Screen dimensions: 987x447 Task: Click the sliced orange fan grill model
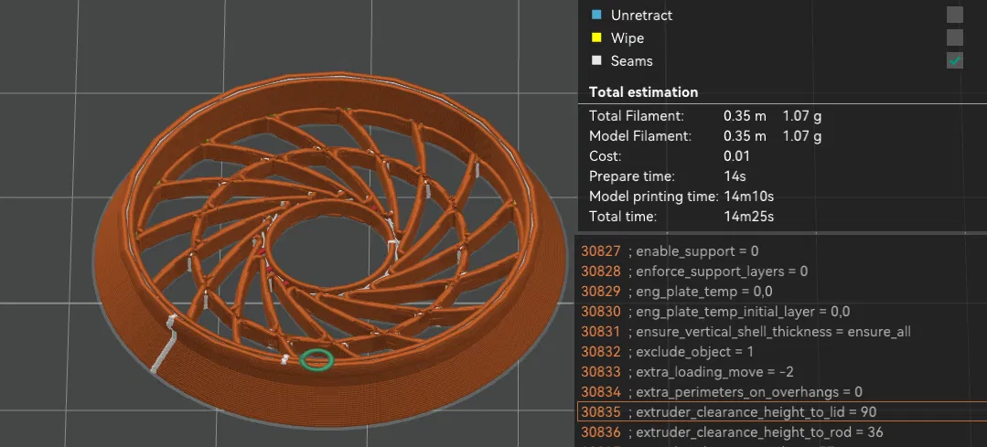pyautogui.click(x=329, y=249)
